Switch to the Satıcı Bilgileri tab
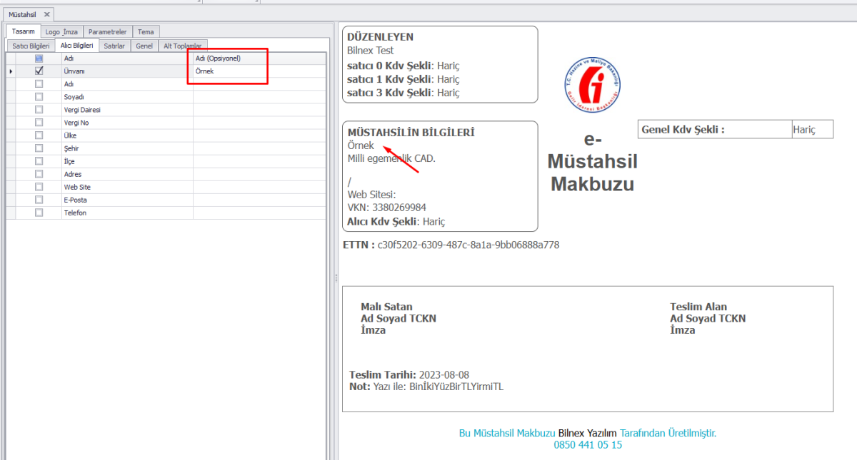857x460 pixels. (x=31, y=46)
